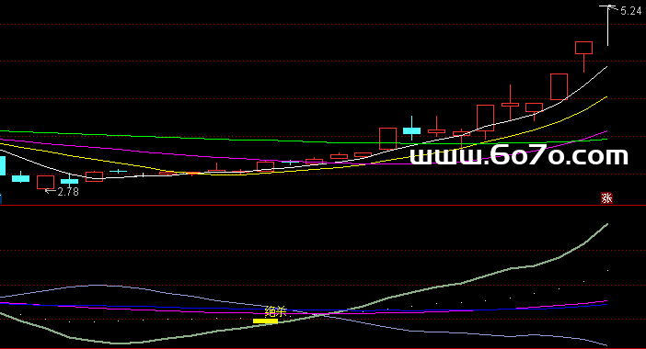
Task: Click the 2.78 low price label
Action: 68,192
